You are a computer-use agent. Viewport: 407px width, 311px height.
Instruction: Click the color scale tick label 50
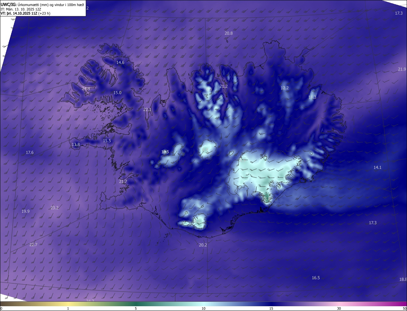point(404,308)
